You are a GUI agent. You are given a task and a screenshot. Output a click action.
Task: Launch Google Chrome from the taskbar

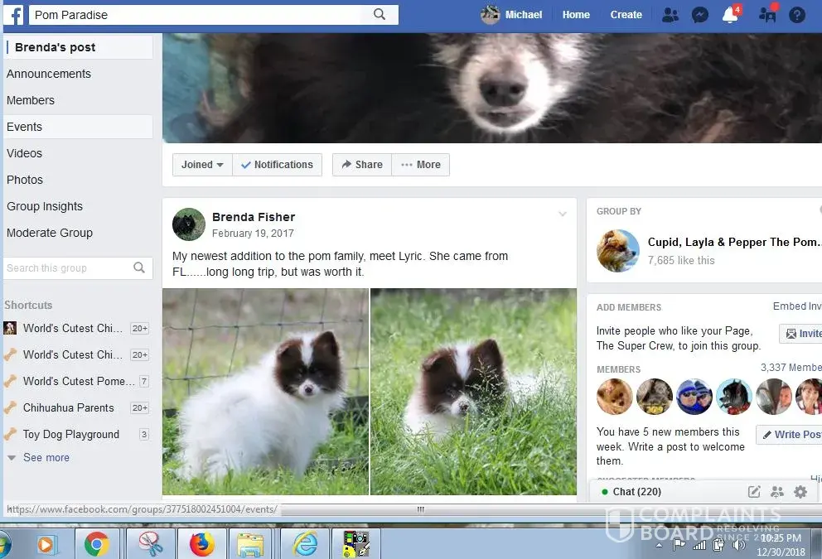coord(96,544)
